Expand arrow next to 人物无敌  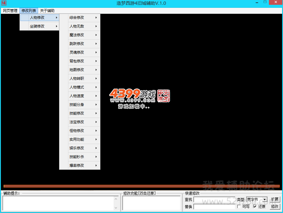point(96,26)
